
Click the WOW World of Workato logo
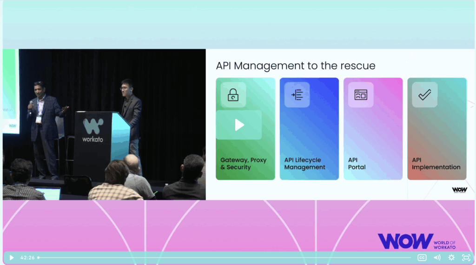click(x=416, y=241)
